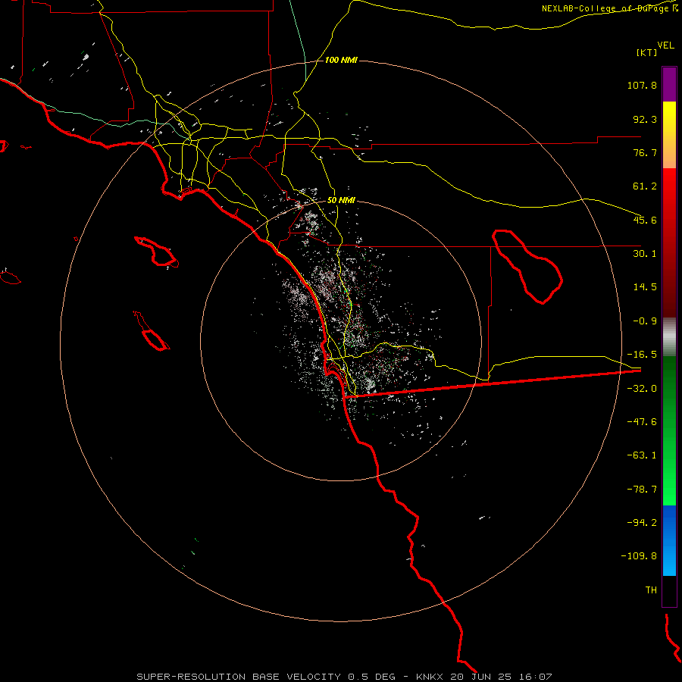This screenshot has width=682, height=682.
Task: Select the -63.1 velocity scale value
Action: (642, 455)
